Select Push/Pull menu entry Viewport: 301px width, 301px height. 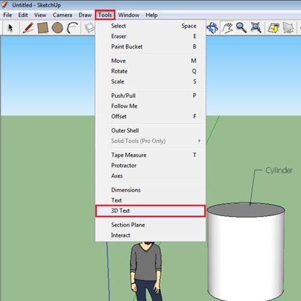pyautogui.click(x=150, y=96)
